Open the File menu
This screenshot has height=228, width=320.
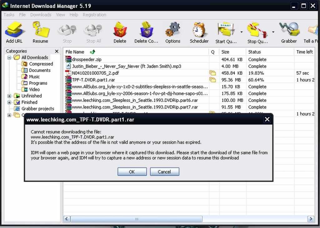point(22,15)
